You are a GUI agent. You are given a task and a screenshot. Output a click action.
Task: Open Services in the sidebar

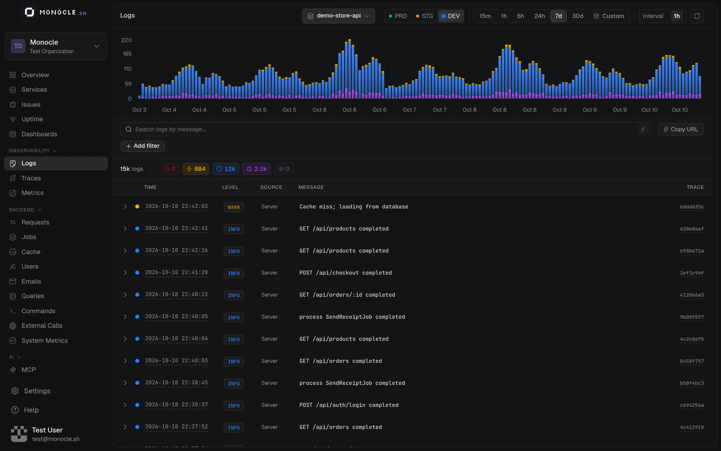pyautogui.click(x=34, y=89)
